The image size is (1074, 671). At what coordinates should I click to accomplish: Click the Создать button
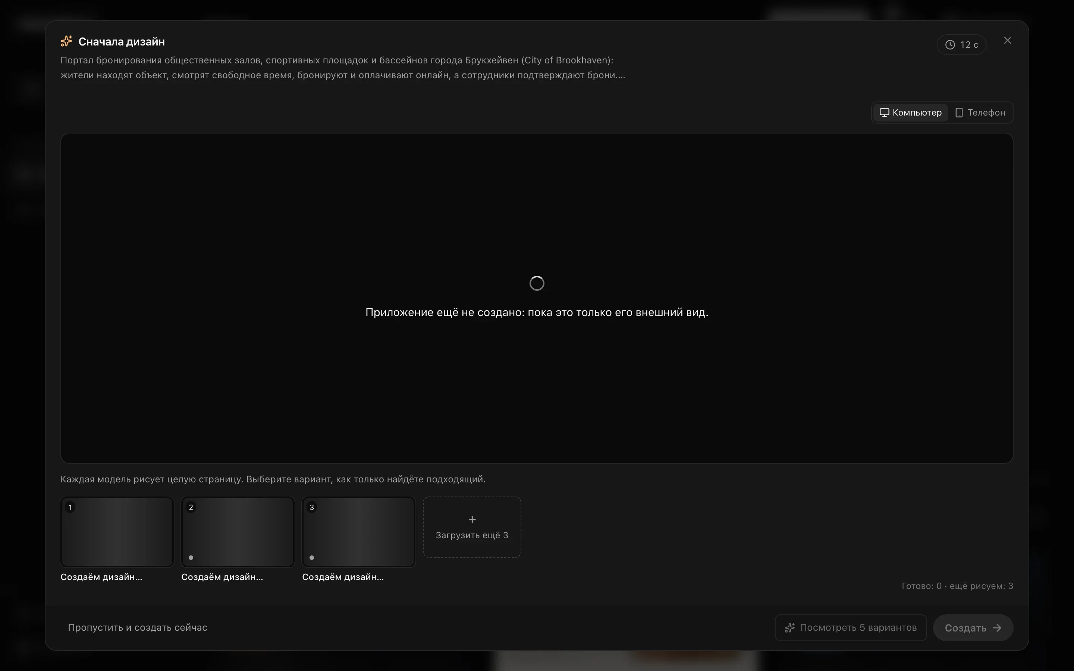pyautogui.click(x=973, y=627)
